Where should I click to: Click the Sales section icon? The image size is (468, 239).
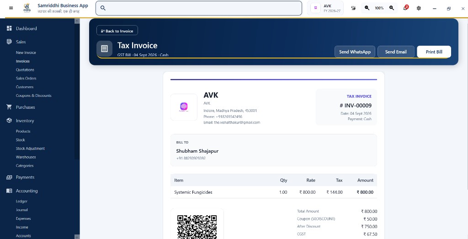9,42
